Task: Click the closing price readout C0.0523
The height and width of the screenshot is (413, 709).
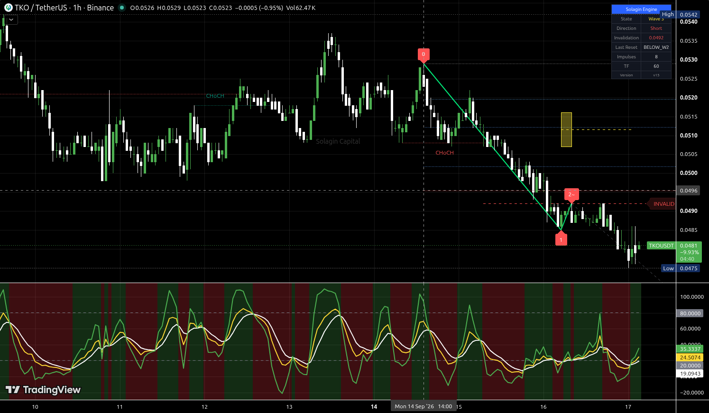Action: (221, 8)
